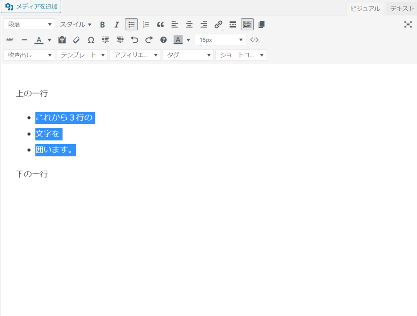Click the duplicate pages icon
This screenshot has width=417, height=316.
[261, 25]
